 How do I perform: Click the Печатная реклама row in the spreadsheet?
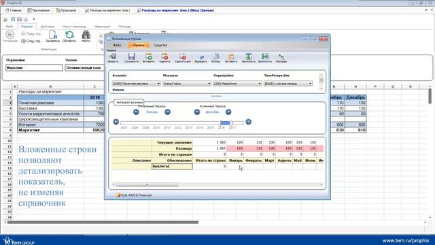[50, 103]
